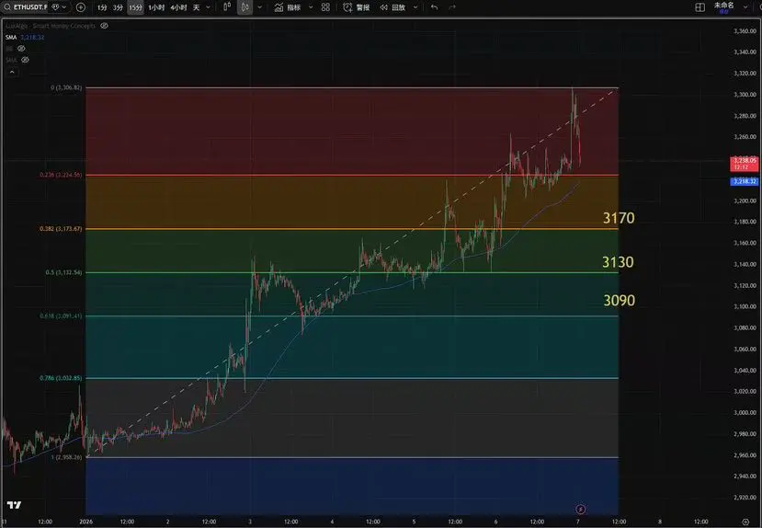Expand the chart style dropdown arrow
Image resolution: width=762 pixels, height=528 pixels.
[259, 7]
